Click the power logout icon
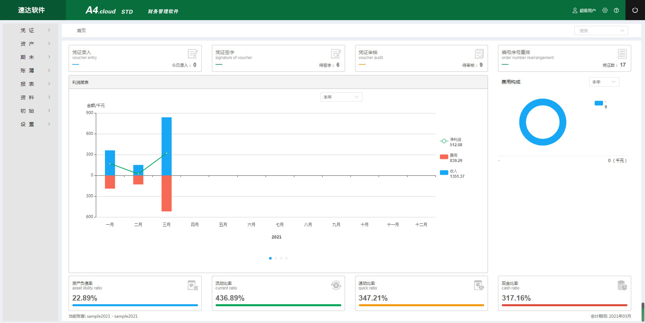Image resolution: width=645 pixels, height=323 pixels. (x=635, y=10)
